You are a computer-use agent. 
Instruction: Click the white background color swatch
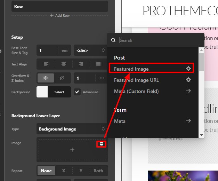click(x=42, y=92)
